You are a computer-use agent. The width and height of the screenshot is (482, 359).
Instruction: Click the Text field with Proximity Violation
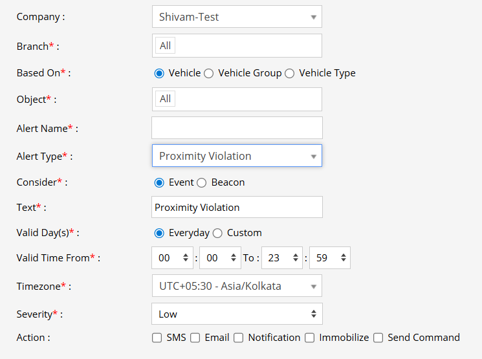tap(236, 208)
